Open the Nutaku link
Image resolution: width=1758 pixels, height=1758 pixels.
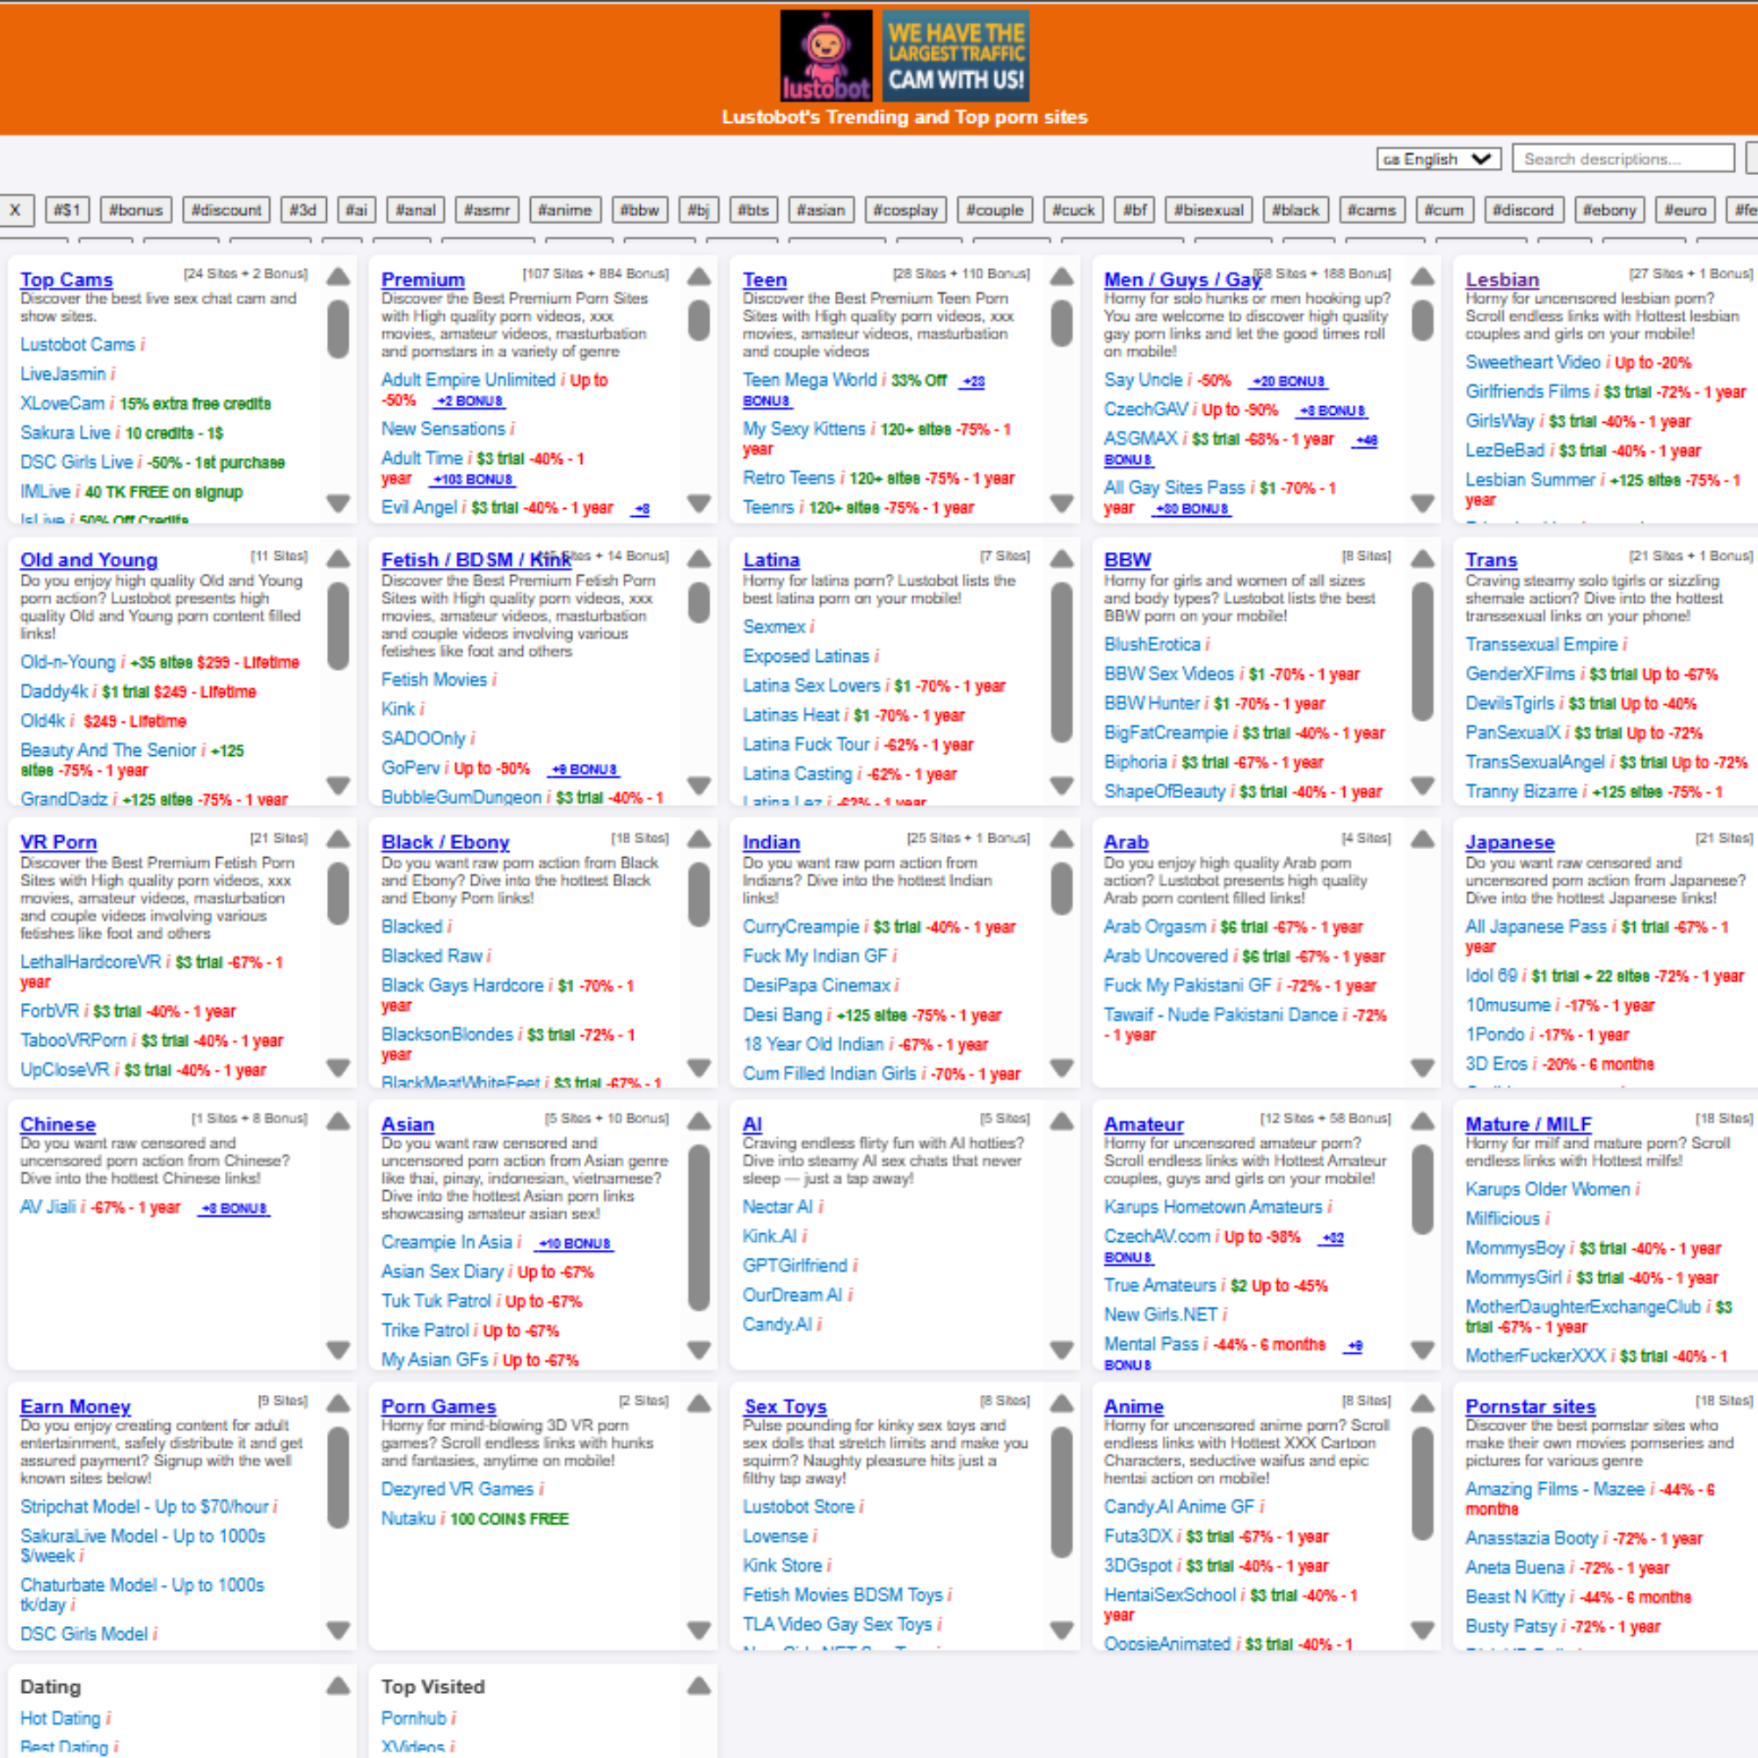tap(409, 1518)
